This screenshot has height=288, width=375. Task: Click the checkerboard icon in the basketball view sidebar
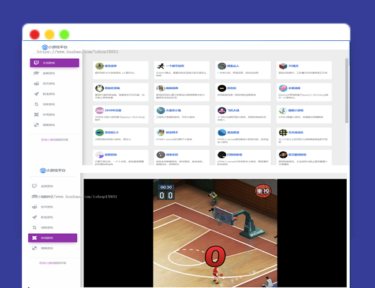35,248
